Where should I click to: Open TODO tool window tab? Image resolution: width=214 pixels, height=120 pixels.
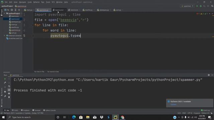click(x=15, y=110)
